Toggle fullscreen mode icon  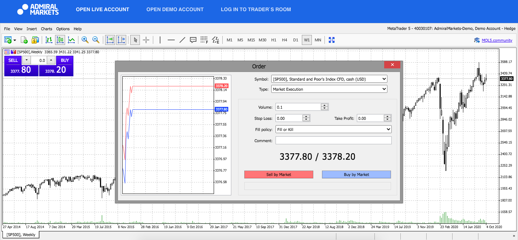point(332,40)
